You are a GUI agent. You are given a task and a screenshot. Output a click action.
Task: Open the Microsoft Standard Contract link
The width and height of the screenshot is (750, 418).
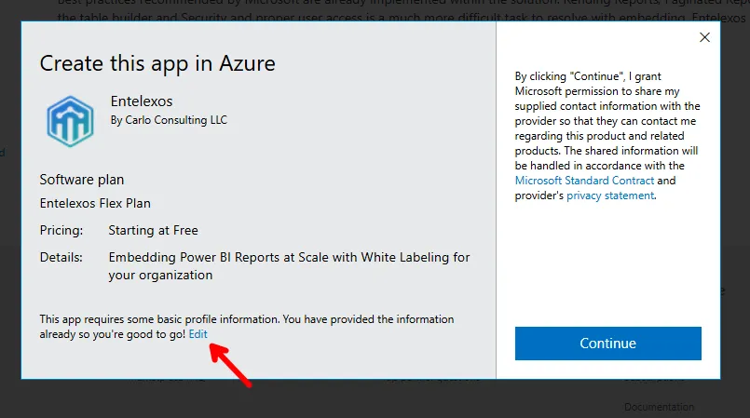[x=585, y=180]
